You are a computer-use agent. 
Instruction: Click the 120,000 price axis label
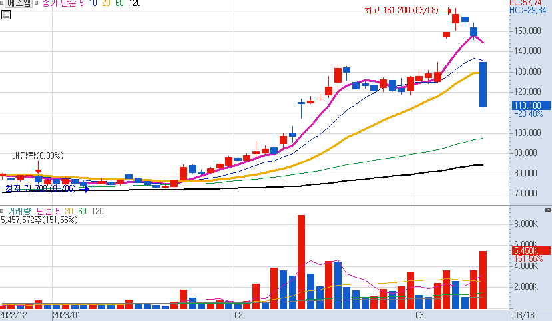click(528, 91)
